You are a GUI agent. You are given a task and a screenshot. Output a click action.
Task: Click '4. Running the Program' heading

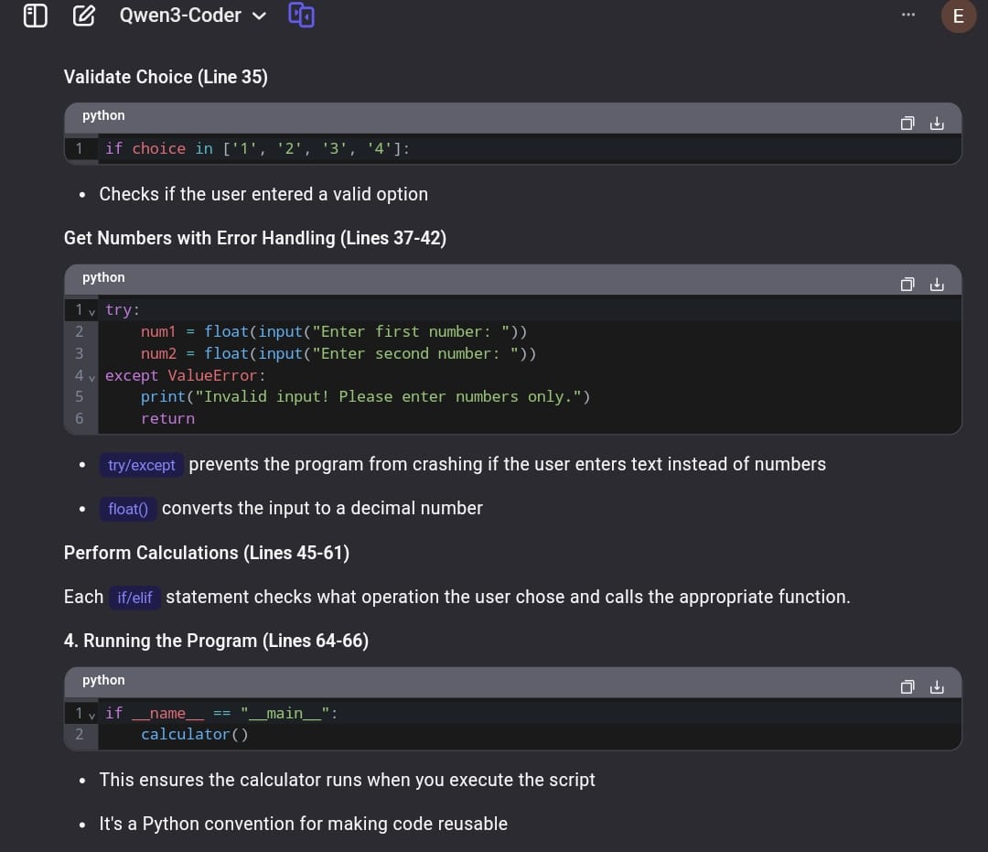click(216, 641)
